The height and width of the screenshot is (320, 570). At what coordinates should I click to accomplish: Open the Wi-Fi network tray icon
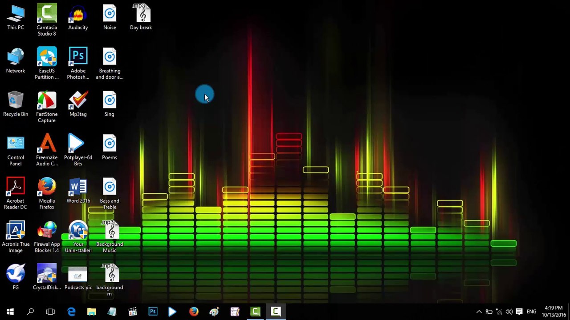(499, 312)
